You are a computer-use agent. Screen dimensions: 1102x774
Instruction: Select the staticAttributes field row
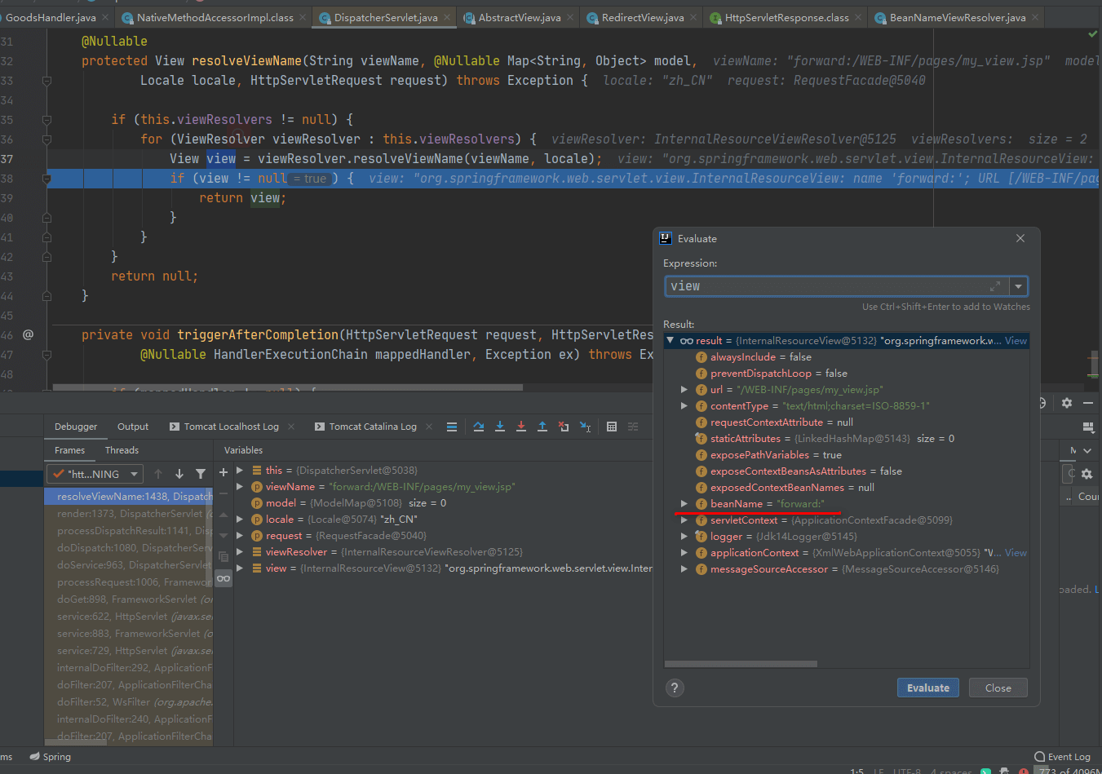[x=847, y=439]
